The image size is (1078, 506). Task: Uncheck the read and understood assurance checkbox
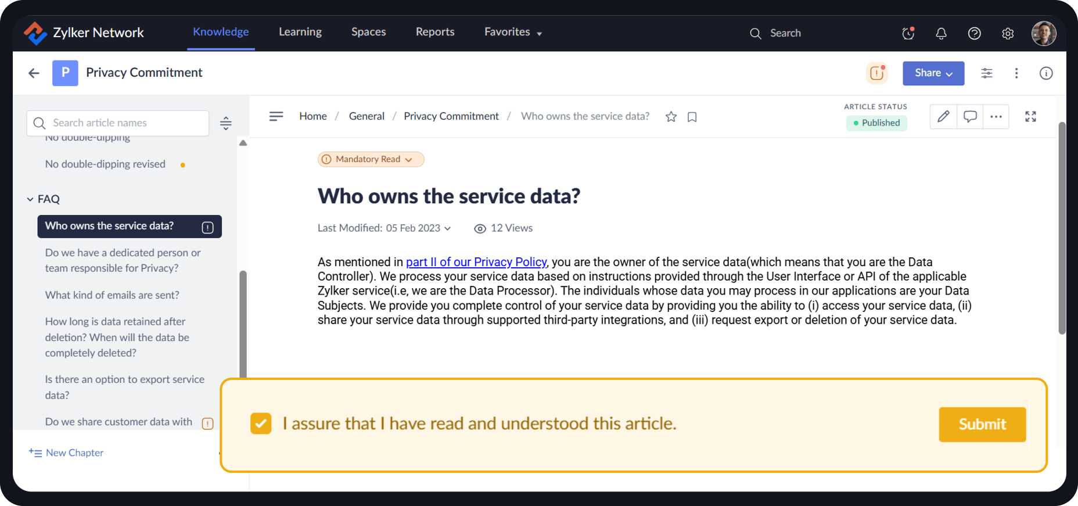click(x=261, y=424)
